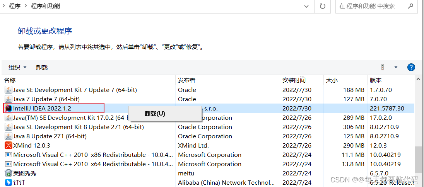Refresh the programs list
424x187 pixels.
coord(322,6)
